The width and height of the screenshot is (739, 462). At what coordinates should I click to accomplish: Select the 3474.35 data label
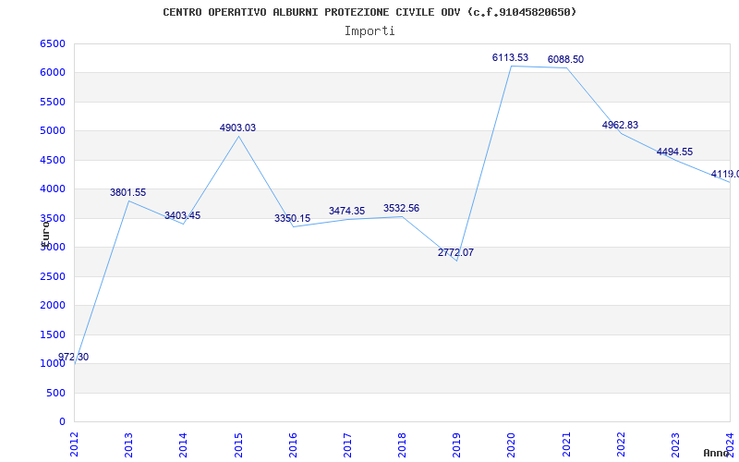click(347, 211)
